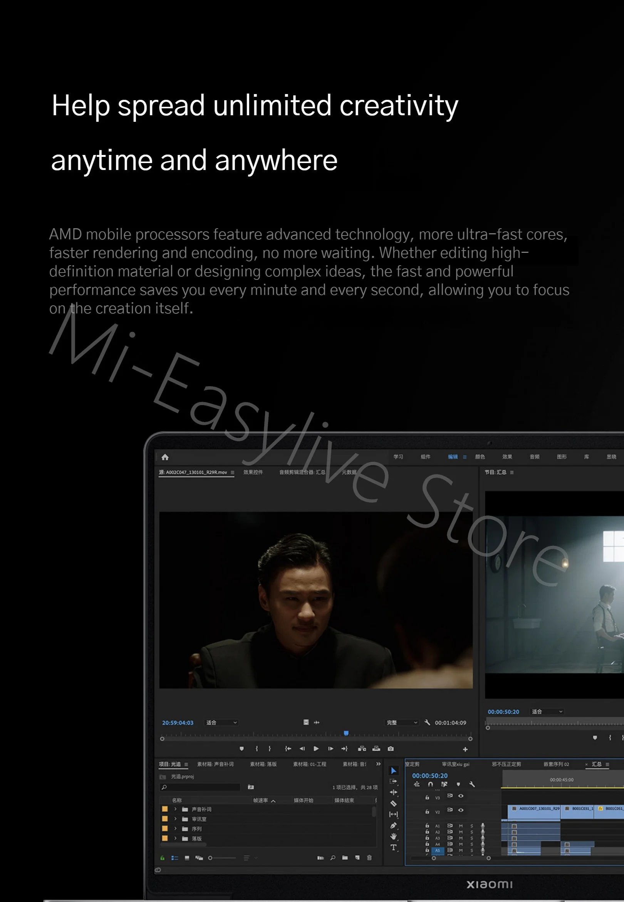624x902 pixels.
Task: Open the button editor plus icon
Action: tap(465, 749)
